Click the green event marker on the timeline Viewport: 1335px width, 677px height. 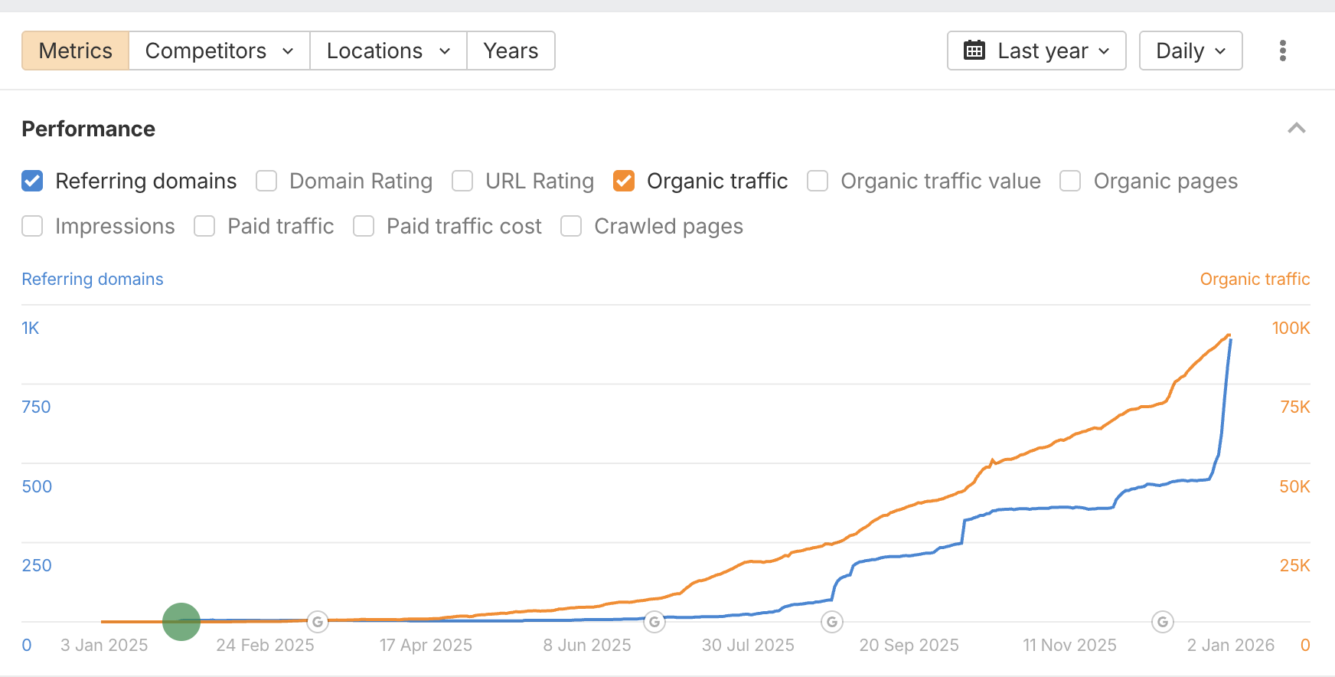click(181, 621)
